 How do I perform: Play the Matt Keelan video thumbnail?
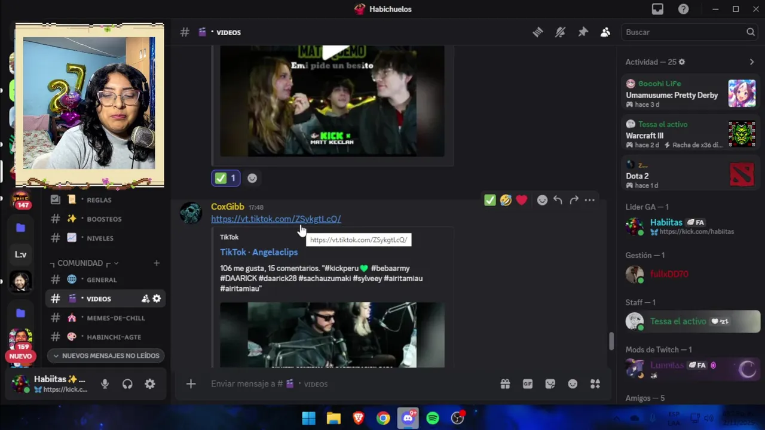click(x=332, y=101)
